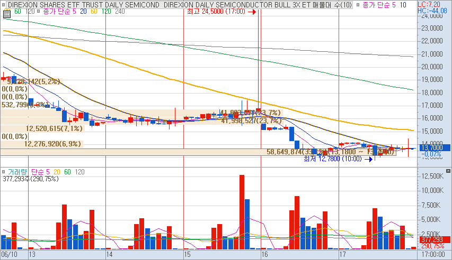Screen dimensions: 452x260
Task: Click the 17,0000 price axis label
Action: click(432, 105)
